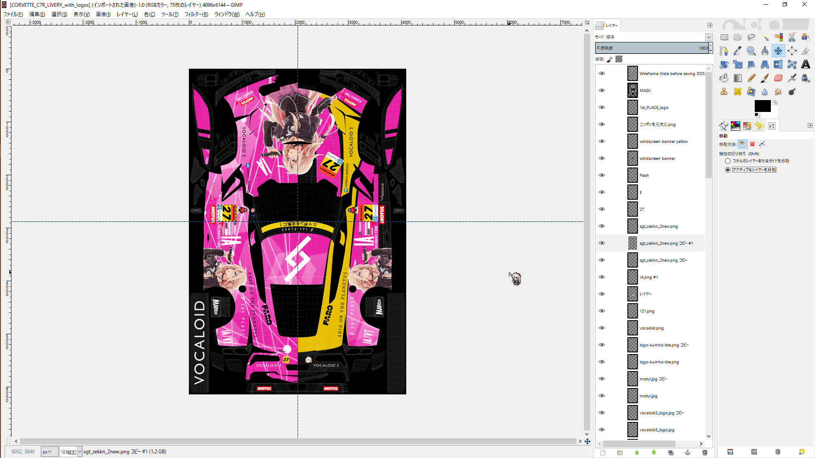
Task: Select the Free Select lasso tool
Action: tap(751, 37)
